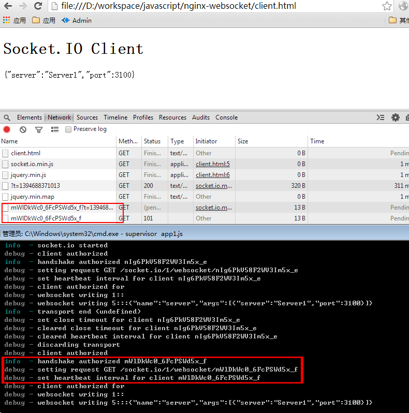Open the Admin bookmark

77,20
